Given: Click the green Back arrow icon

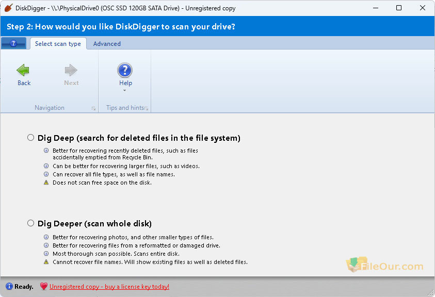Looking at the screenshot, I should coord(23,70).
